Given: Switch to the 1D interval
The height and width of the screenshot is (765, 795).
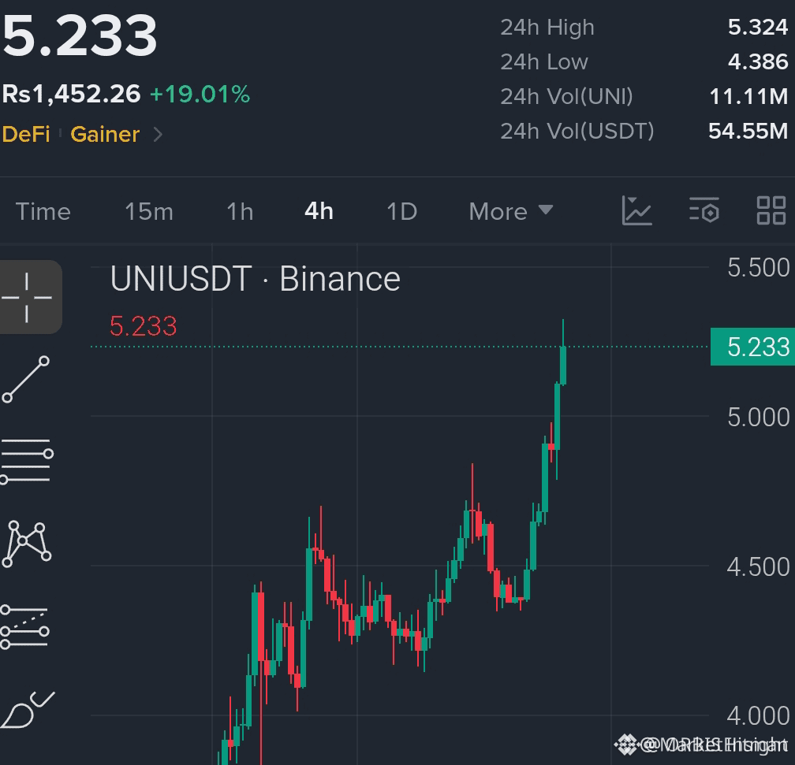Looking at the screenshot, I should point(401,211).
